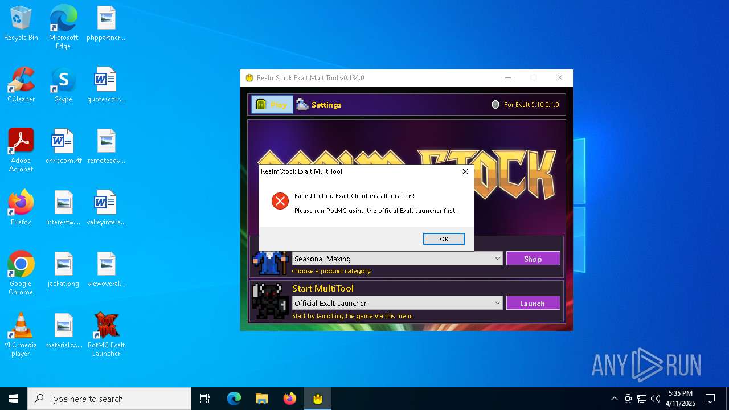Click the Shop button
The image size is (729, 410).
coord(533,259)
